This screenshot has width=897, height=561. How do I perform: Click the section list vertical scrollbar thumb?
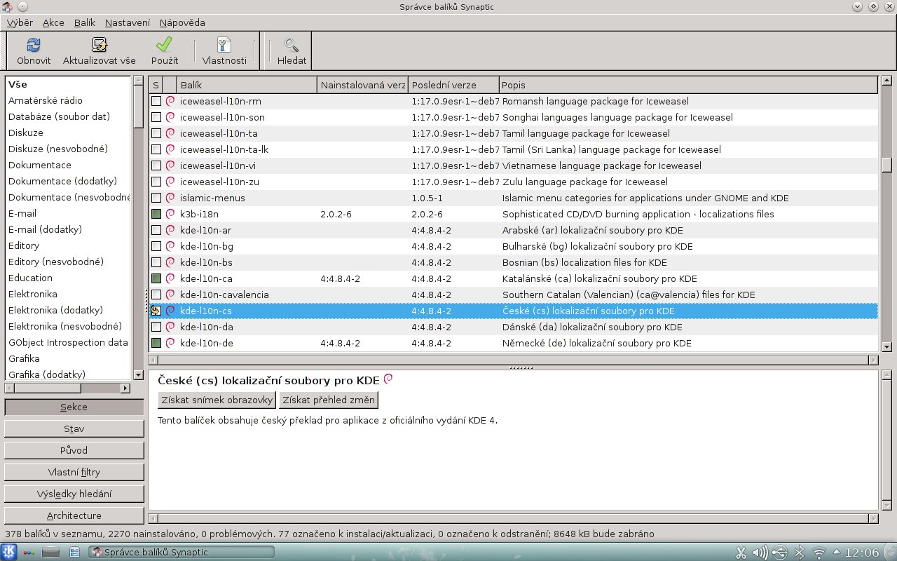[138, 107]
